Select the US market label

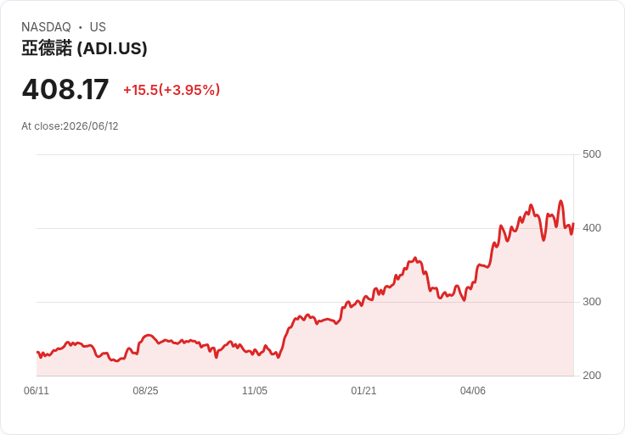[x=98, y=27]
